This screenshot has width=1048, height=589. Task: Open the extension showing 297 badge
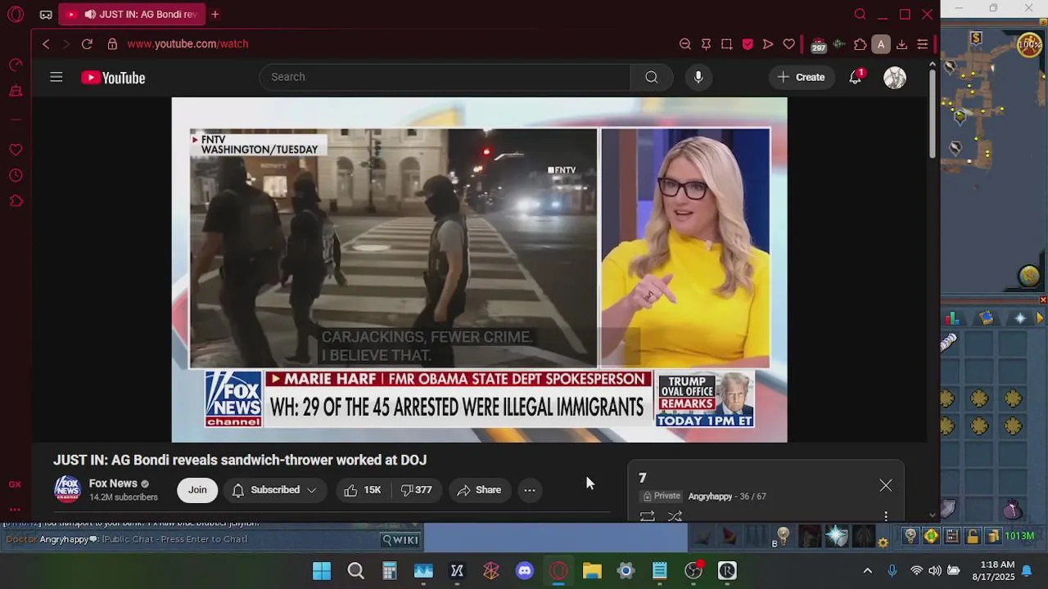pos(818,45)
